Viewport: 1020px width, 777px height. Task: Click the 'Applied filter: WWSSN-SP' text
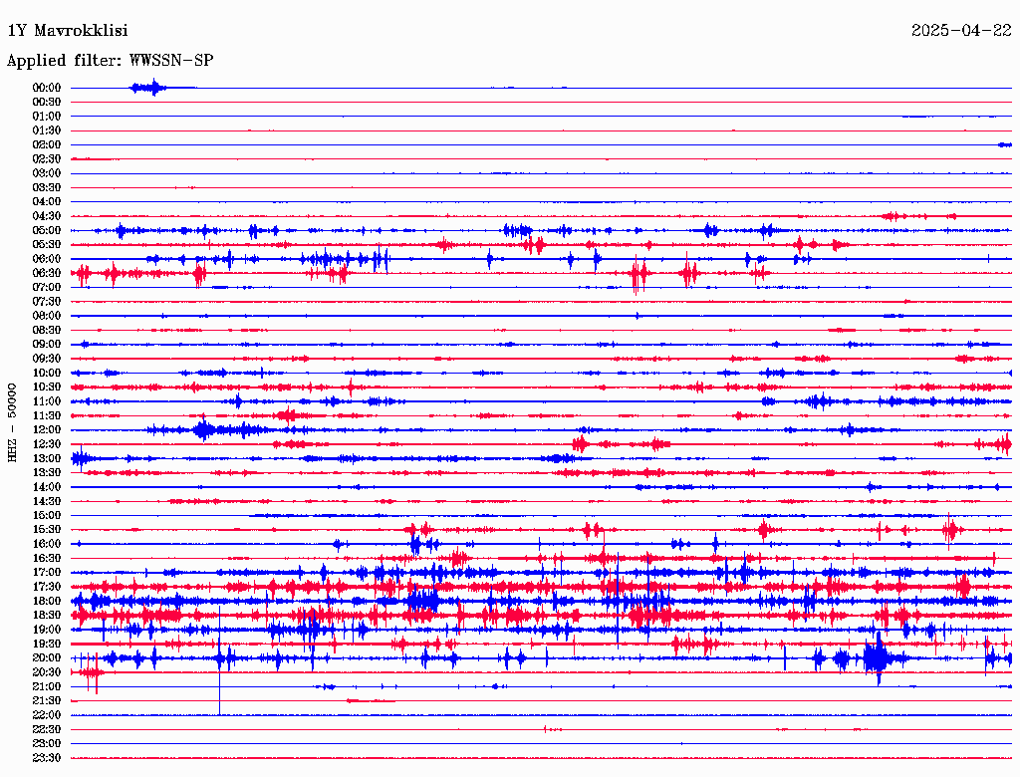coord(110,61)
